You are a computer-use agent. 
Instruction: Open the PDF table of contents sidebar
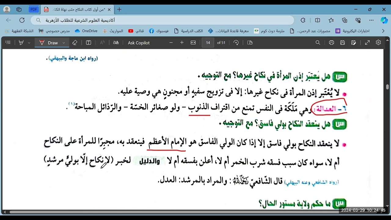coord(8,43)
